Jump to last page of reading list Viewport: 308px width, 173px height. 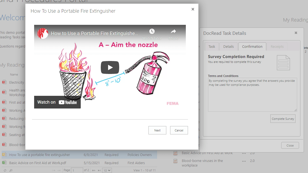click(99, 170)
